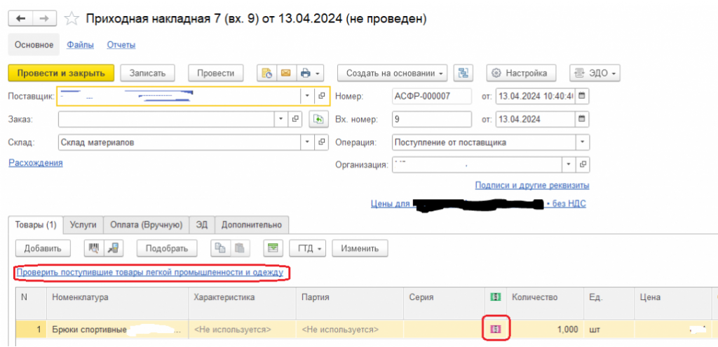Switch to the Услуги tab
This screenshot has height=347, width=718.
(x=83, y=225)
